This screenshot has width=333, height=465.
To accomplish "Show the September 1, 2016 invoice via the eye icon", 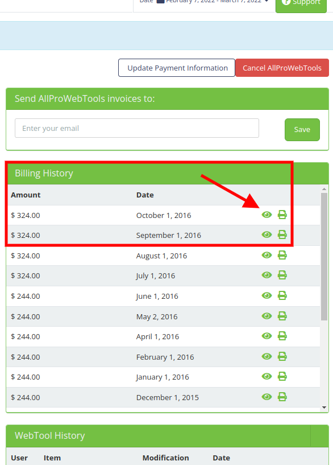I will click(267, 235).
